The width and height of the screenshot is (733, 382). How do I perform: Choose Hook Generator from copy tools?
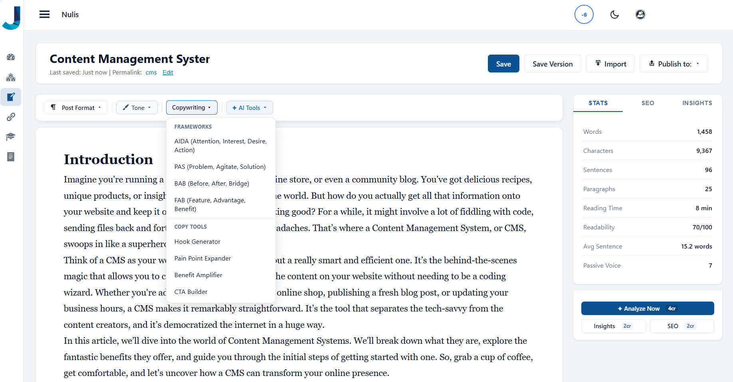pyautogui.click(x=197, y=241)
